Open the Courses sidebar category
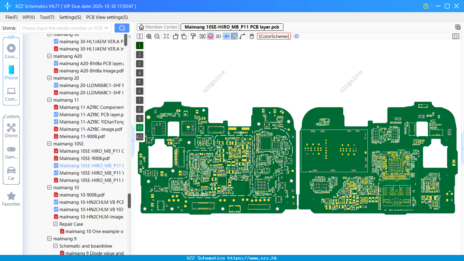The image size is (464, 261). tap(11, 51)
